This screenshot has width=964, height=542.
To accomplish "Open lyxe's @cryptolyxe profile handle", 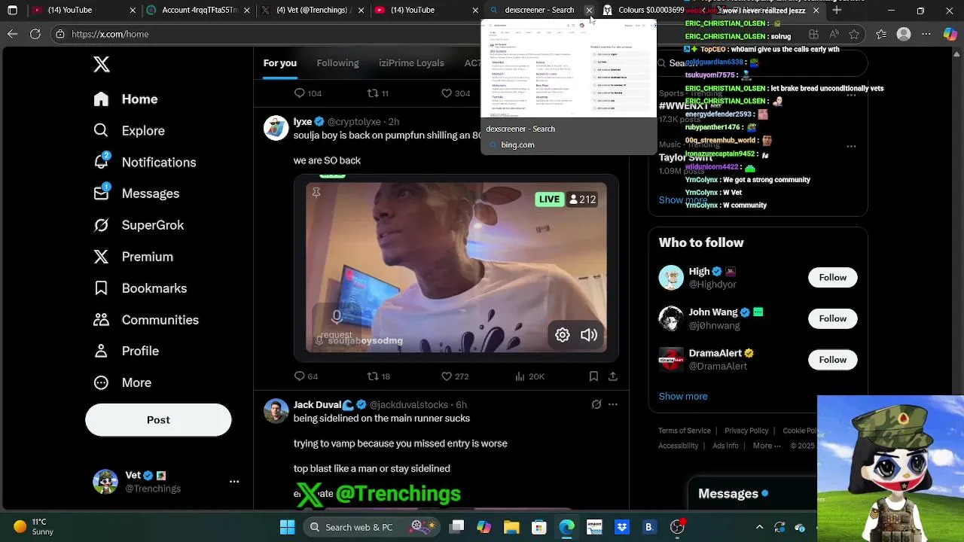I will tap(354, 121).
